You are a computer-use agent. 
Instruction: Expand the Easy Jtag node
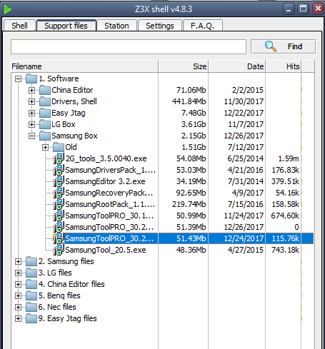tap(31, 113)
